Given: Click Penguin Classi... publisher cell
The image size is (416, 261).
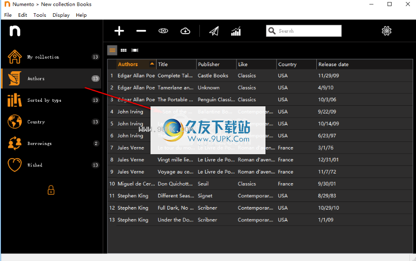Looking at the screenshot, I should click(216, 100).
